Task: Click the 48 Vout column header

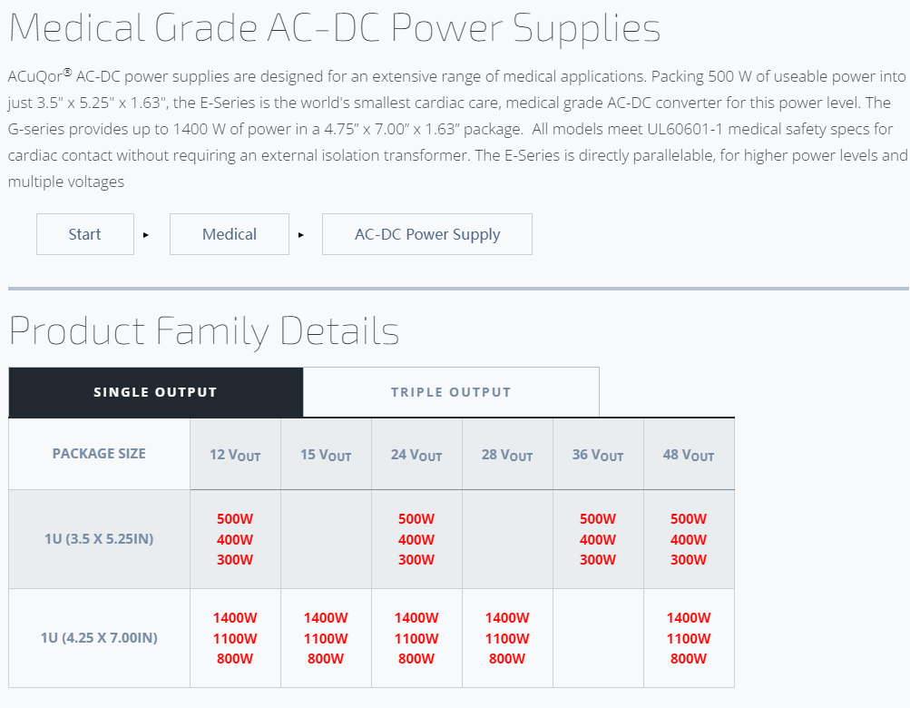Action: click(x=689, y=455)
